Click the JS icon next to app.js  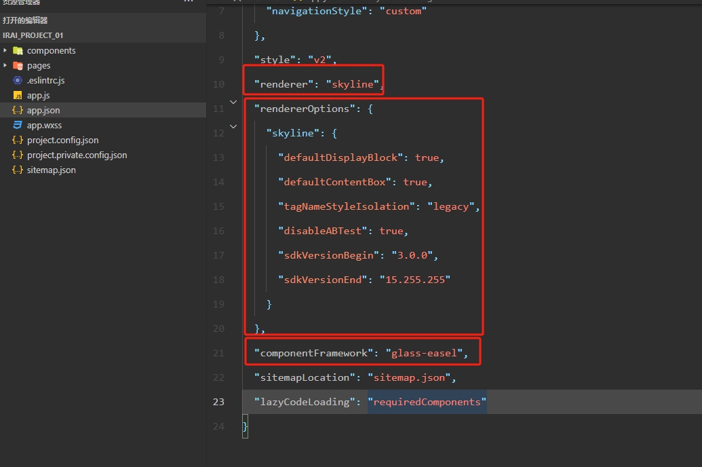point(18,96)
